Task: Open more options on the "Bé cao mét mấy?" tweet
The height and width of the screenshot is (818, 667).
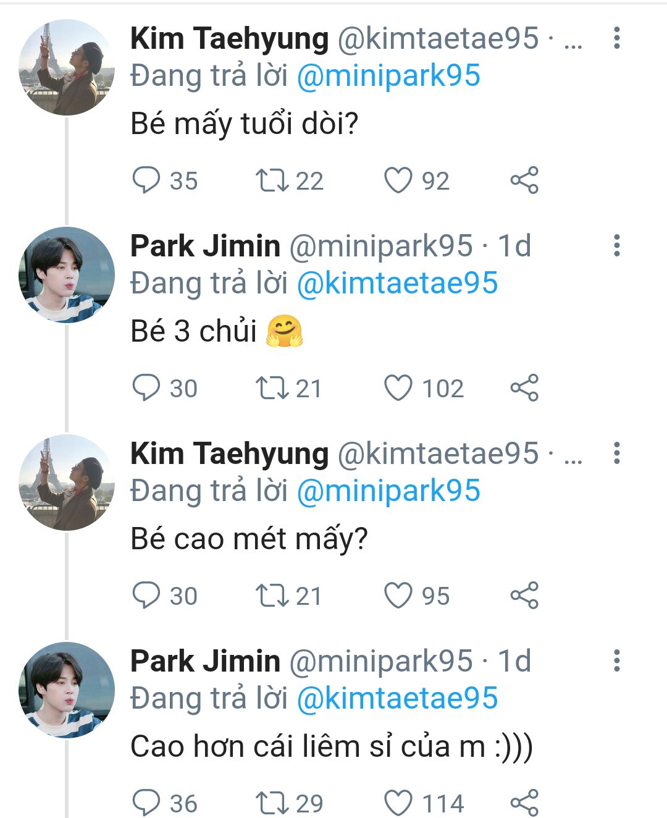Action: coord(616,453)
